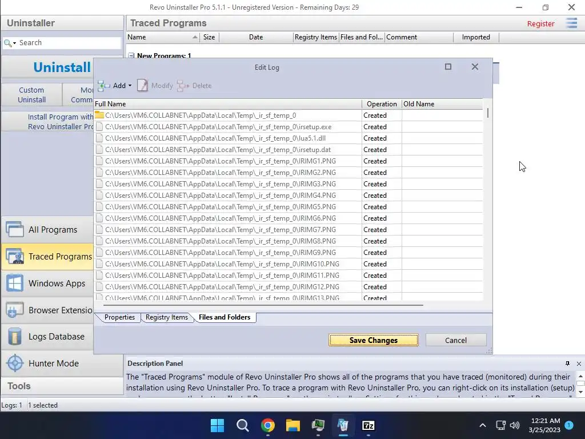Expand the Tools section
The image size is (585, 439).
click(x=62, y=386)
